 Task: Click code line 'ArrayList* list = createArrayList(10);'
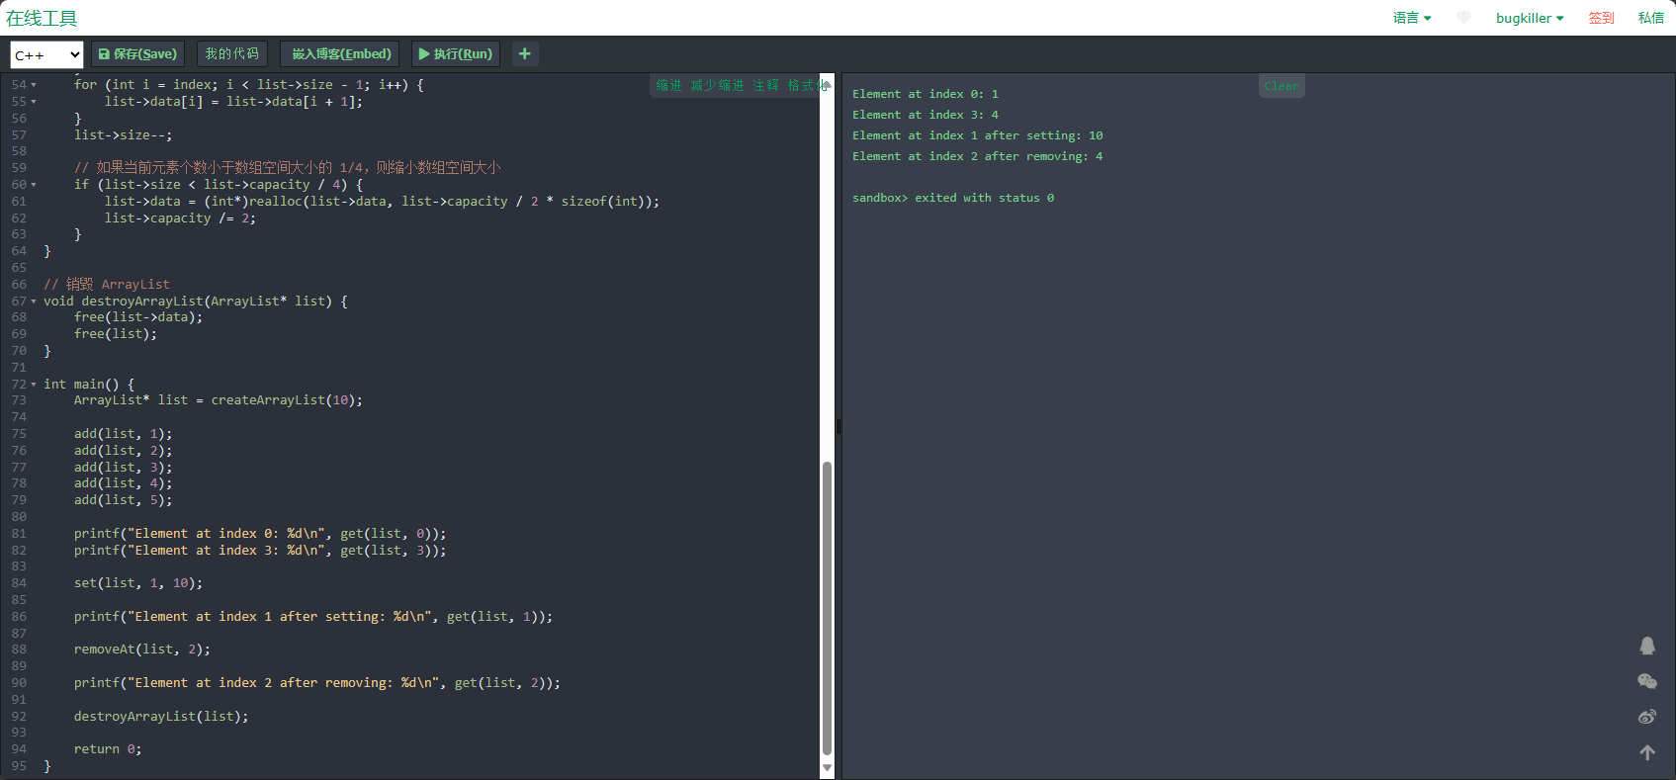[x=218, y=400]
